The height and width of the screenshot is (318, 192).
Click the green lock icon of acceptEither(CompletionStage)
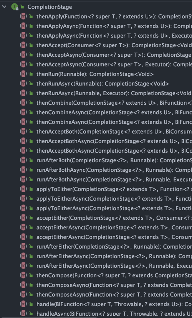tap(31, 218)
